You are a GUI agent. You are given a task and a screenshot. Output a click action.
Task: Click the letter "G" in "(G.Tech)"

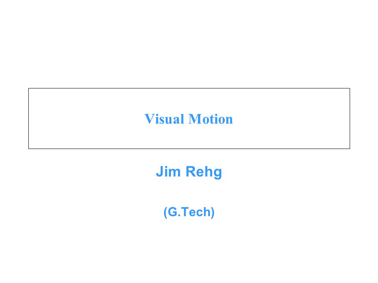(172, 212)
